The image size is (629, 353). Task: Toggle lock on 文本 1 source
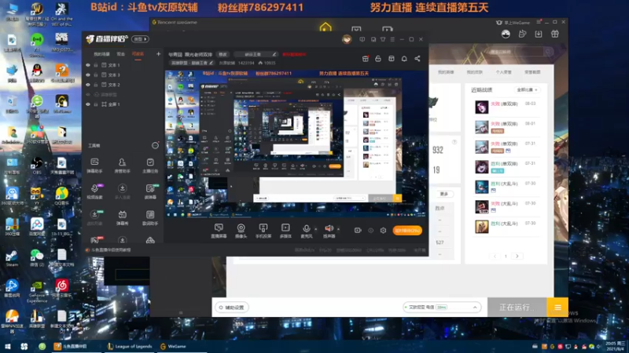[96, 65]
